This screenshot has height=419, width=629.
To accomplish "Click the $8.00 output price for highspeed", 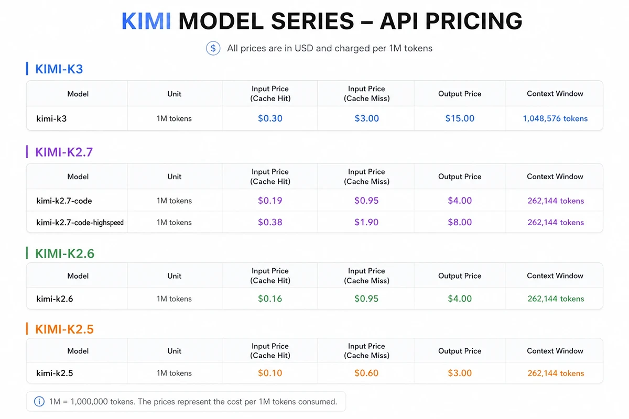I will (x=460, y=222).
